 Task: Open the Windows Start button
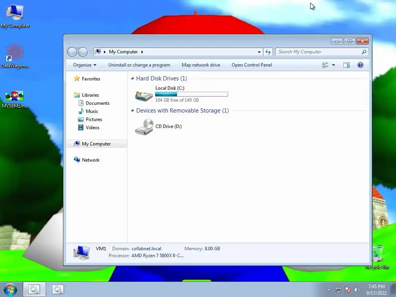coord(10,289)
